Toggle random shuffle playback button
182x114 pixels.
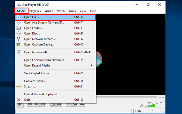tap(81, 104)
